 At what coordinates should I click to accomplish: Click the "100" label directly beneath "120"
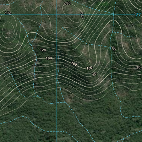49,58
